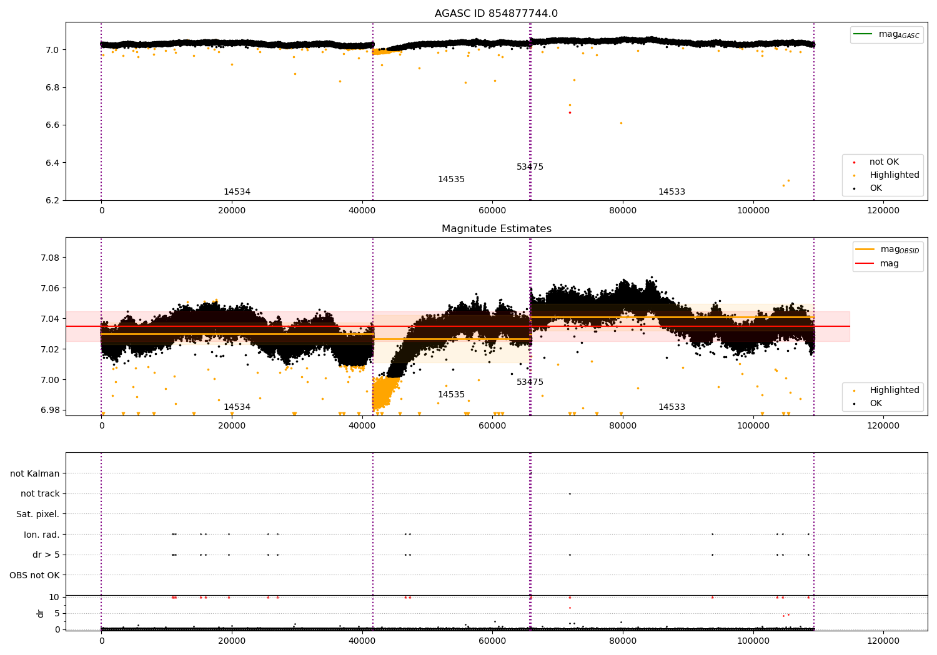Click the title 'AGASC ID 854877744.0'
This screenshot has width=937, height=655.
pos(496,14)
